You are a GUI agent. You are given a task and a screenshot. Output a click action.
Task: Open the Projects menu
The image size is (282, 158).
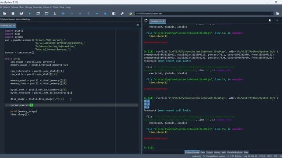coord(47,7)
